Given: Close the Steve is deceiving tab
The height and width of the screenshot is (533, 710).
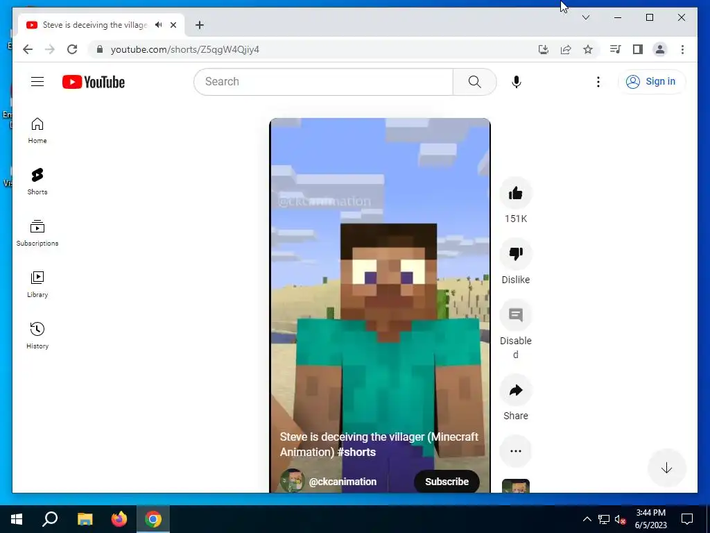Looking at the screenshot, I should 173,25.
